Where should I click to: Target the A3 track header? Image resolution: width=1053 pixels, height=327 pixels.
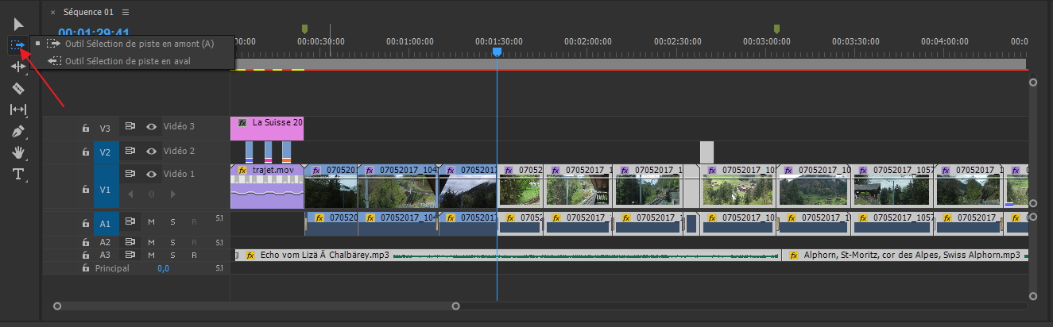[106, 256]
